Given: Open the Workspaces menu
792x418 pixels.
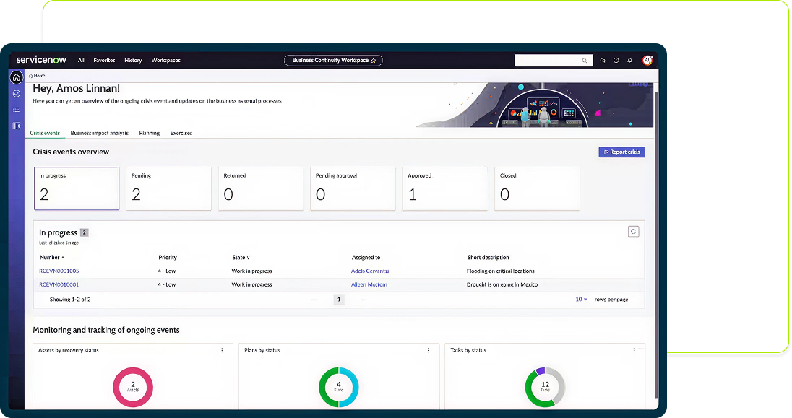Looking at the screenshot, I should 165,61.
